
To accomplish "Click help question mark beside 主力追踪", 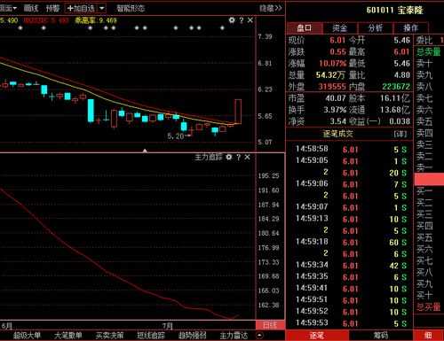I will pyautogui.click(x=239, y=157).
